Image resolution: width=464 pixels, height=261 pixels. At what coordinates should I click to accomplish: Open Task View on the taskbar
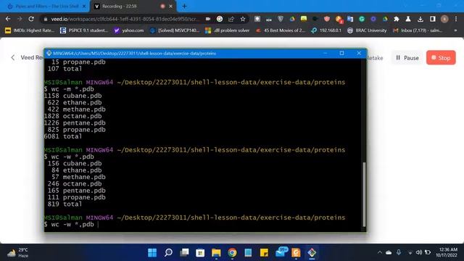[184, 253]
